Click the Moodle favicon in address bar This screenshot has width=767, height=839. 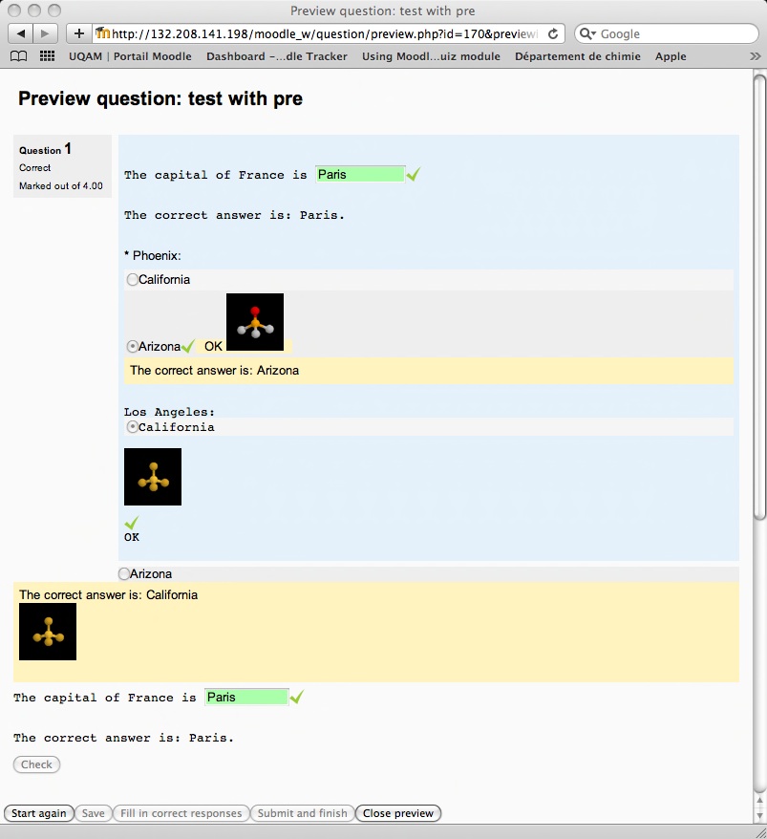(x=103, y=33)
